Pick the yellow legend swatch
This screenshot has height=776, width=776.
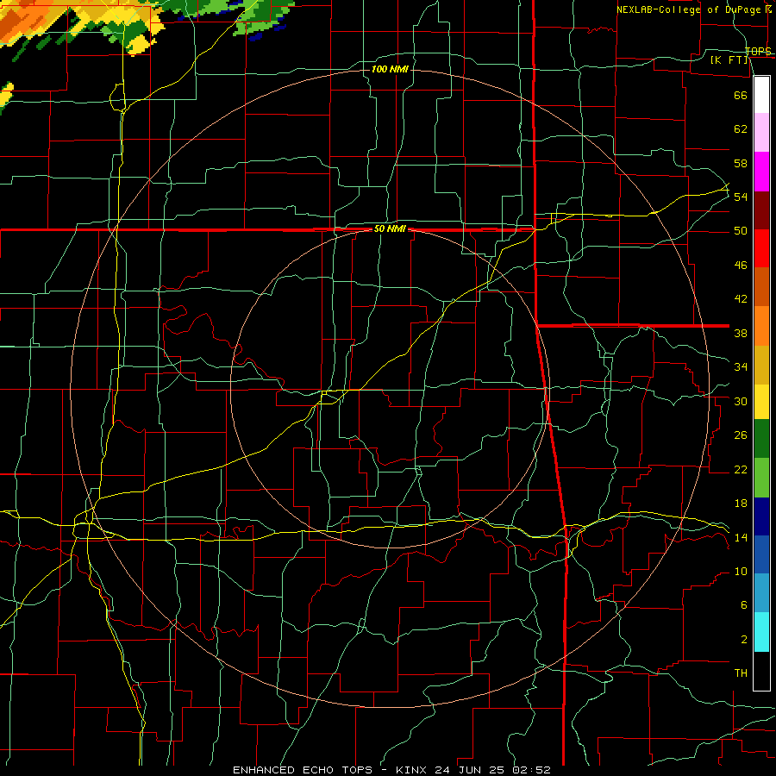pos(761,401)
